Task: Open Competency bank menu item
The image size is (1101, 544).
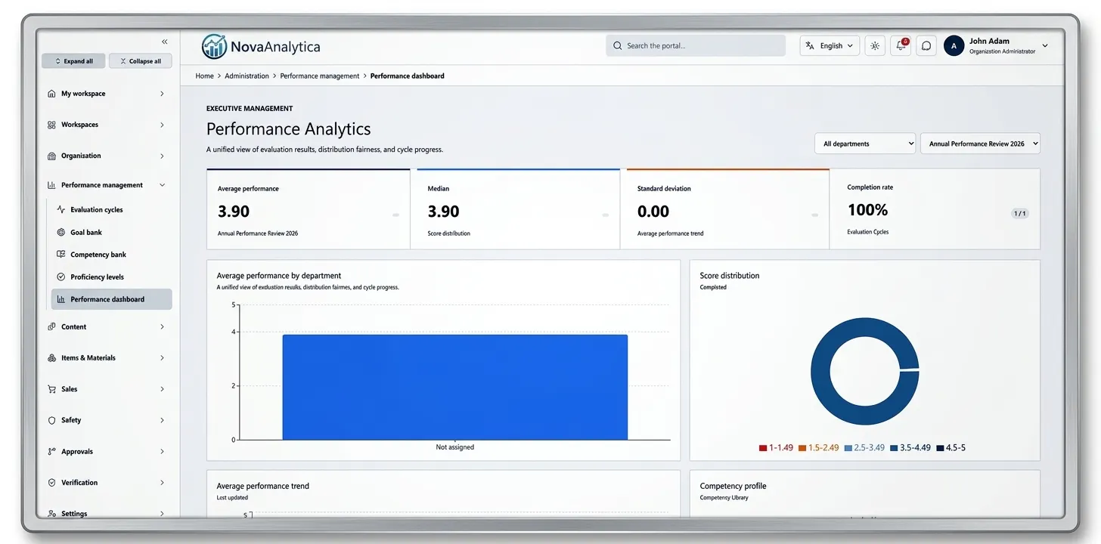Action: (x=112, y=255)
